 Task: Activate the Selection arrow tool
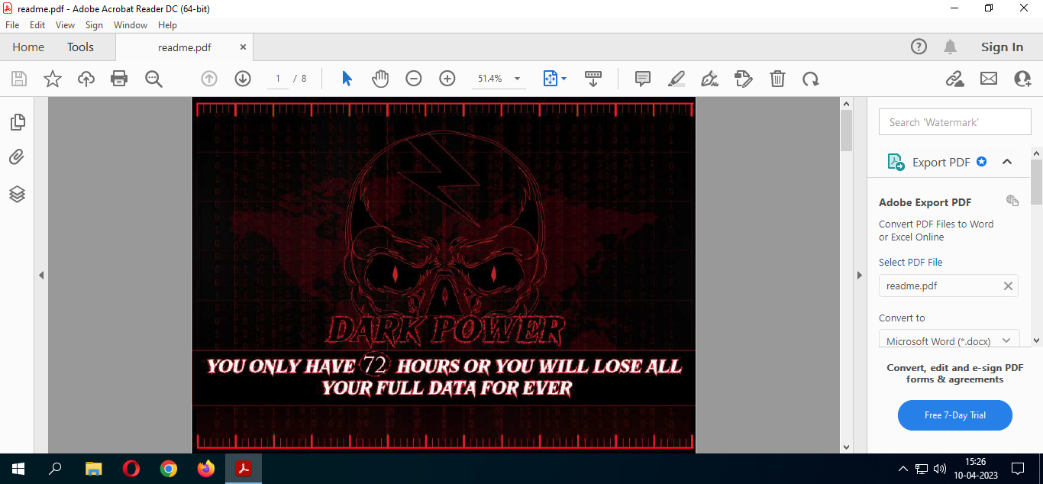[x=347, y=79]
